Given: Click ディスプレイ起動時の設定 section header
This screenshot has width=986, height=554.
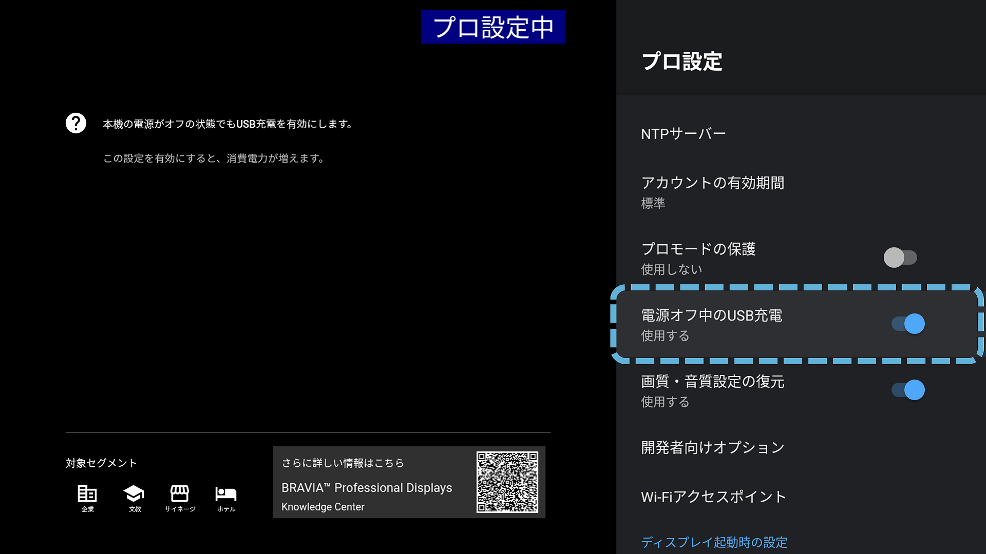Looking at the screenshot, I should (714, 542).
